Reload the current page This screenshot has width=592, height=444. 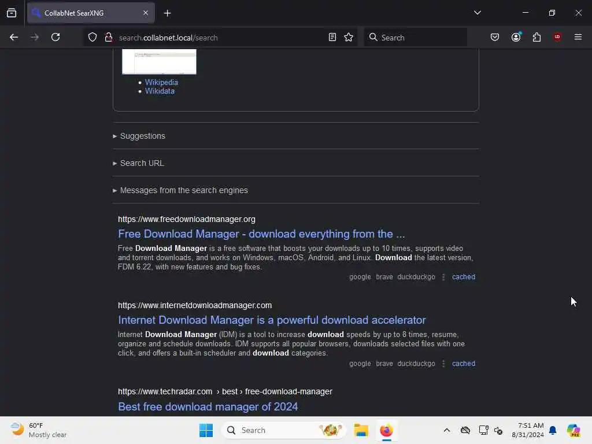click(55, 38)
